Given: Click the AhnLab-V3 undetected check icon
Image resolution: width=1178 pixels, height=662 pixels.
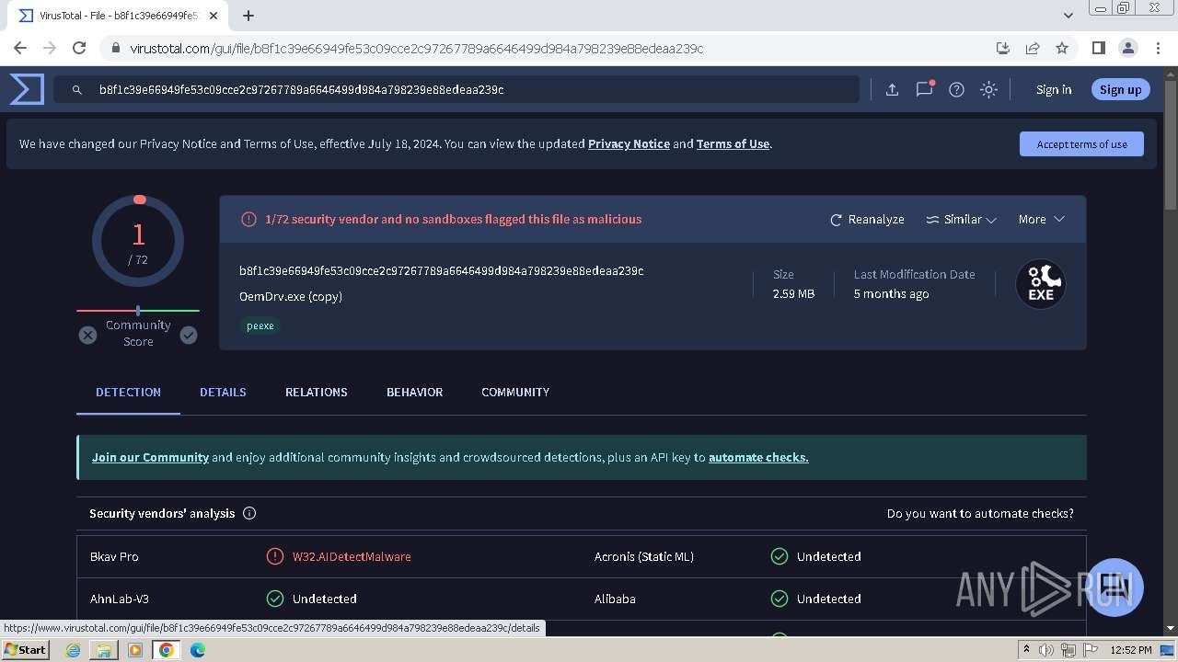Looking at the screenshot, I should (x=274, y=599).
